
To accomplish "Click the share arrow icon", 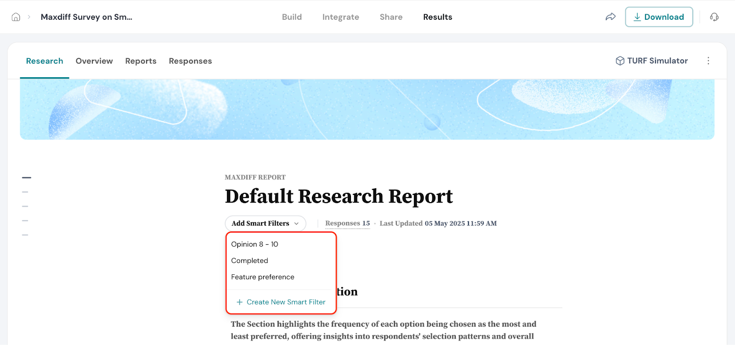I will coord(610,17).
